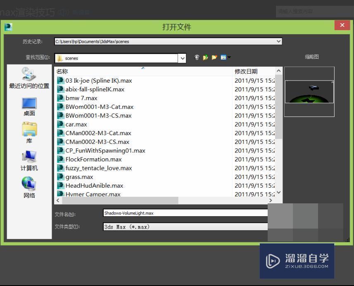Select file 03 Ik-joe (Spline IK).max
The image size is (354, 286).
click(98, 81)
